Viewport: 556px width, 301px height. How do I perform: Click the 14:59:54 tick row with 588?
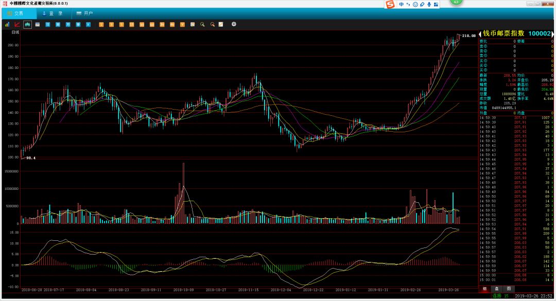[516, 229]
